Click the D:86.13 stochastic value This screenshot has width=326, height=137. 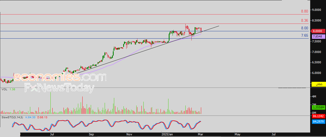click(x=43, y=117)
